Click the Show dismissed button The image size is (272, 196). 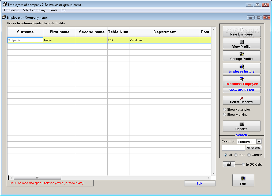point(241,90)
